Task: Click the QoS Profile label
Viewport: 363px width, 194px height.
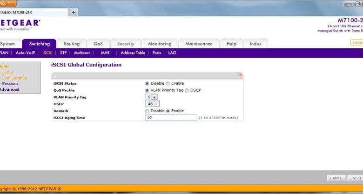Action: coord(64,90)
